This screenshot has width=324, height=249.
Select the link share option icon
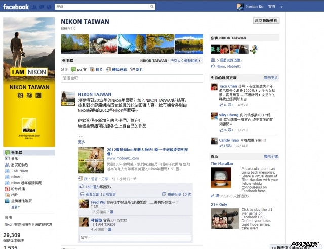[108, 69]
